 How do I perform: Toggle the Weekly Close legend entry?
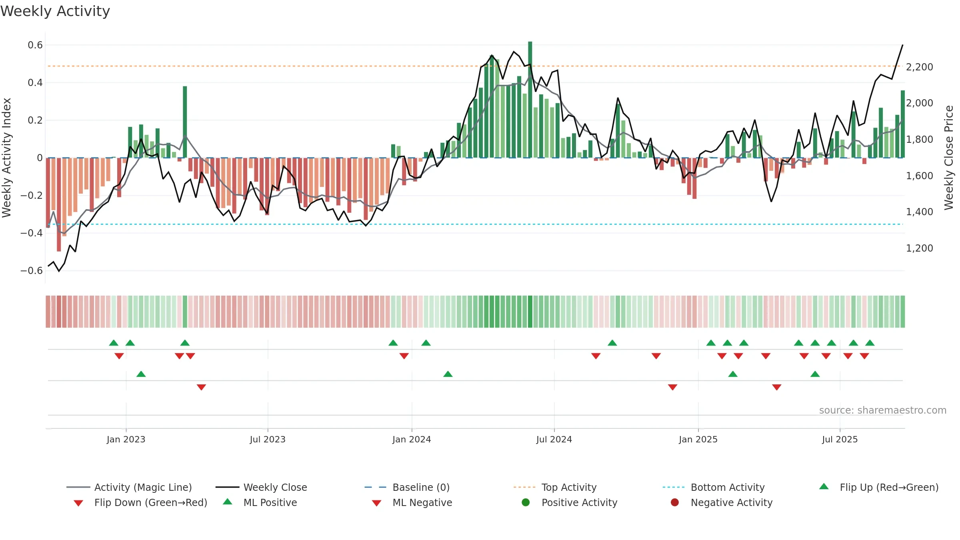pyautogui.click(x=261, y=487)
